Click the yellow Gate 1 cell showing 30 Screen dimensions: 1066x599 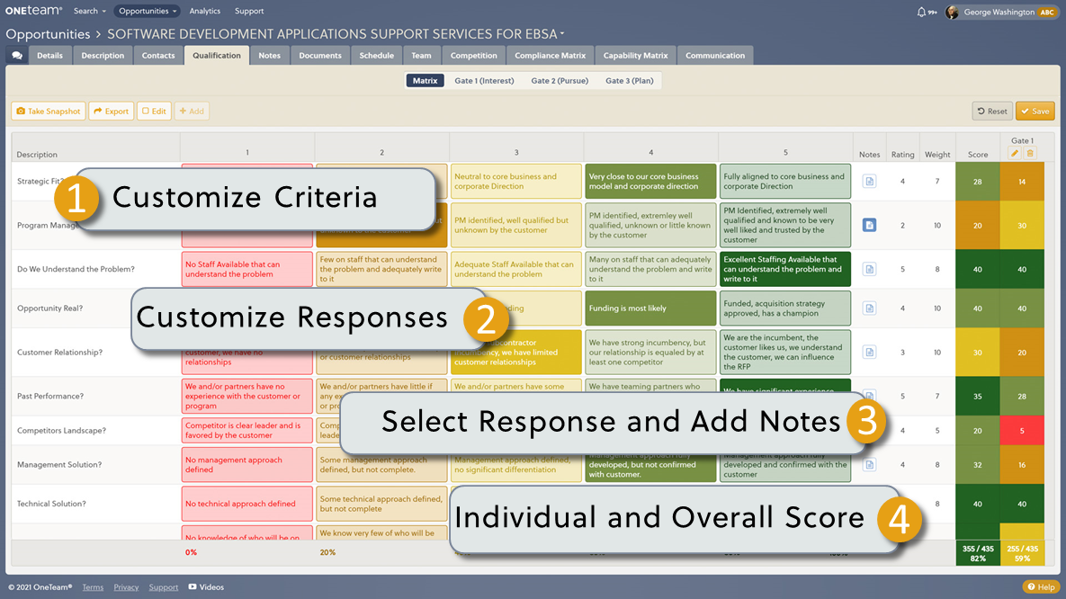1022,225
